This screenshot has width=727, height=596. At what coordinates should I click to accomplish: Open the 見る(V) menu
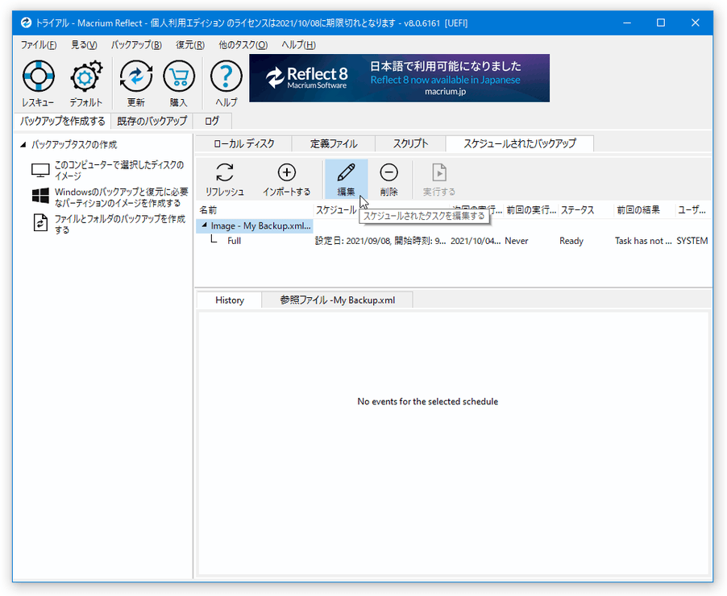click(84, 45)
